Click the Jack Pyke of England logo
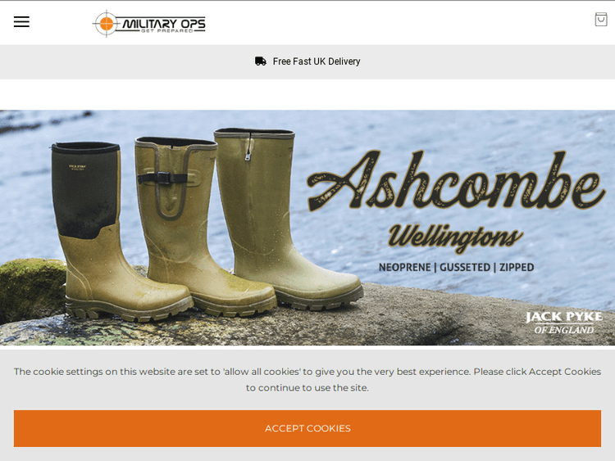This screenshot has height=461, width=615. pos(564,323)
